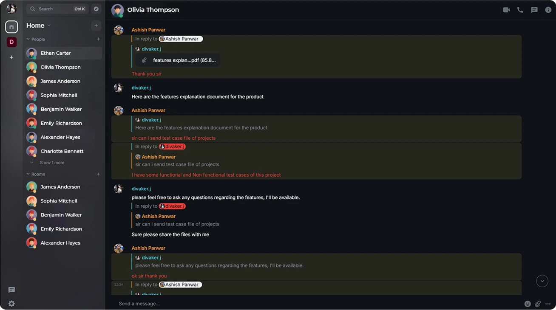Image resolution: width=556 pixels, height=310 pixels.
Task: Expand Show 1 more people
Action: click(x=52, y=163)
